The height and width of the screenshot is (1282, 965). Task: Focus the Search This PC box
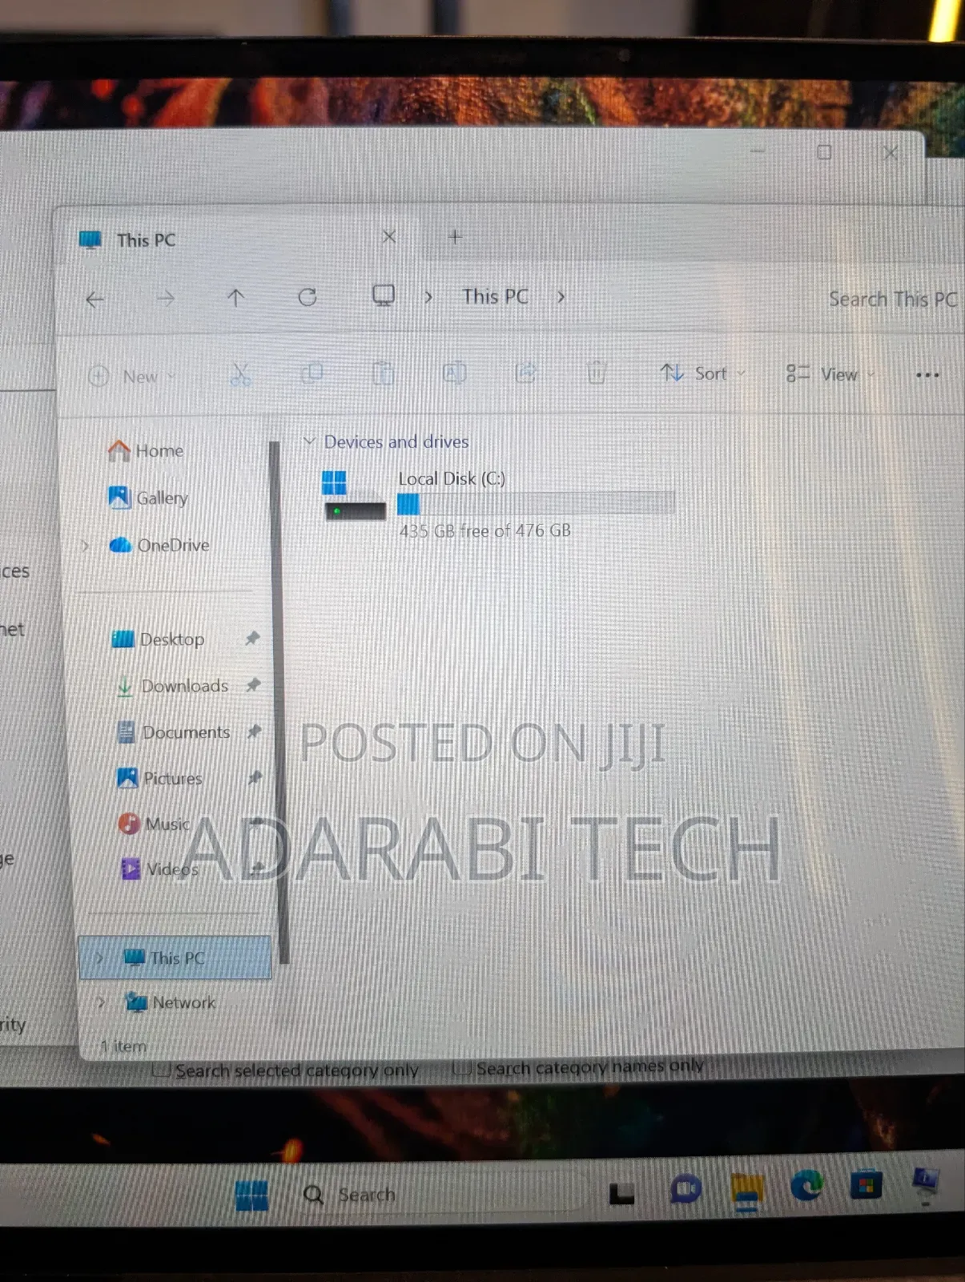(892, 300)
